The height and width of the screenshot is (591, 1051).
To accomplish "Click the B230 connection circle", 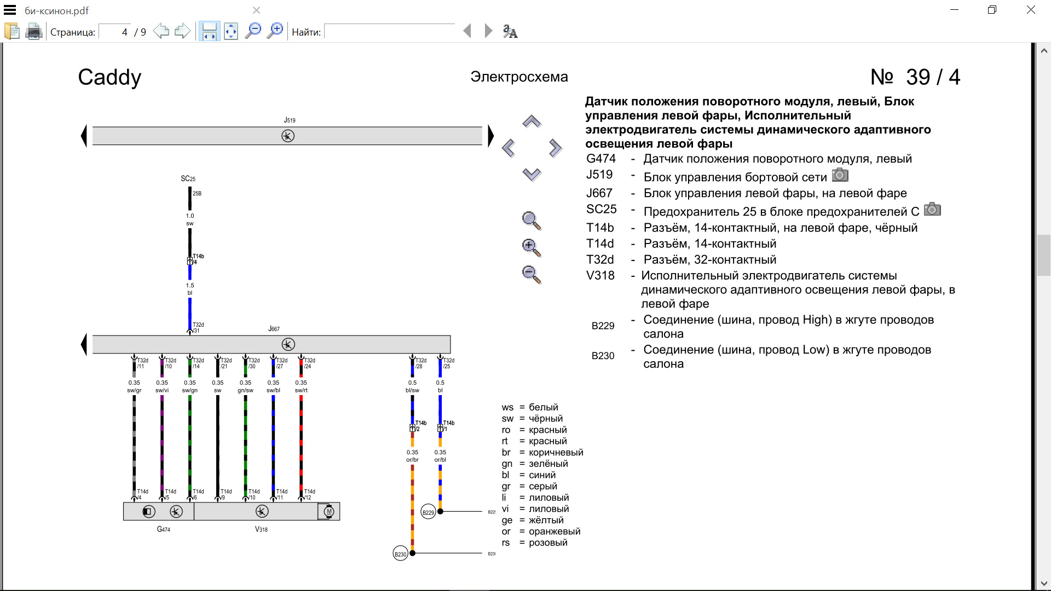I will (x=401, y=554).
